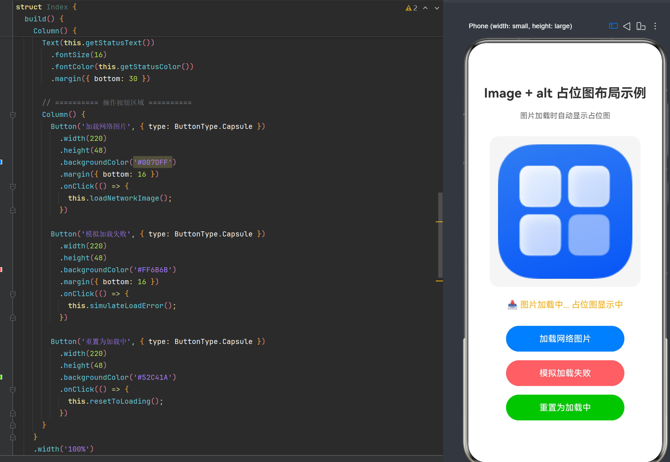Tap the green 重置为加载中 button in preview
The width and height of the screenshot is (670, 462).
565,408
